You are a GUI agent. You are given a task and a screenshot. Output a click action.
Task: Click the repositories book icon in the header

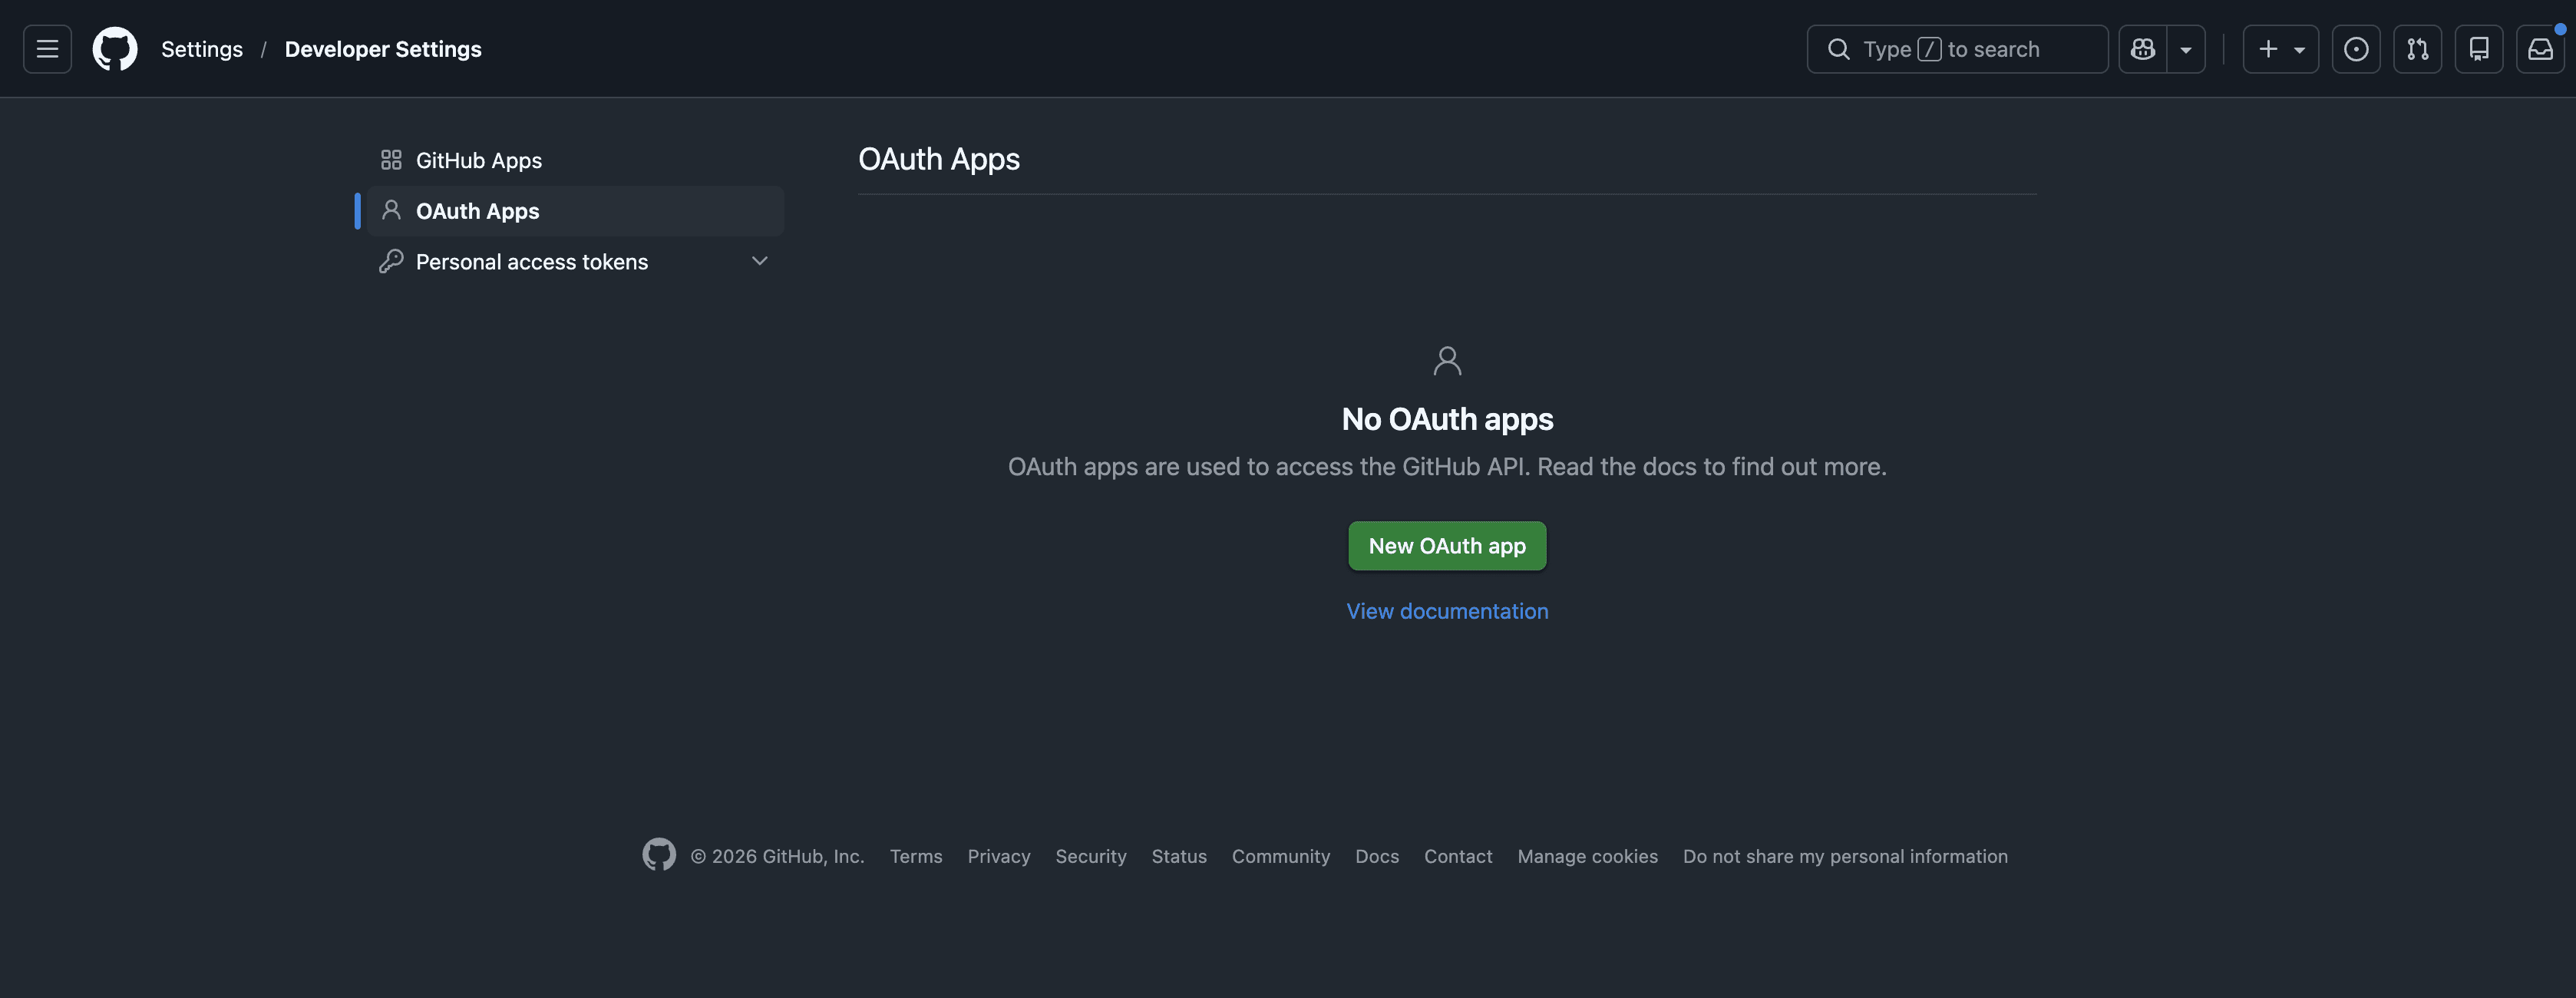pyautogui.click(x=2479, y=48)
